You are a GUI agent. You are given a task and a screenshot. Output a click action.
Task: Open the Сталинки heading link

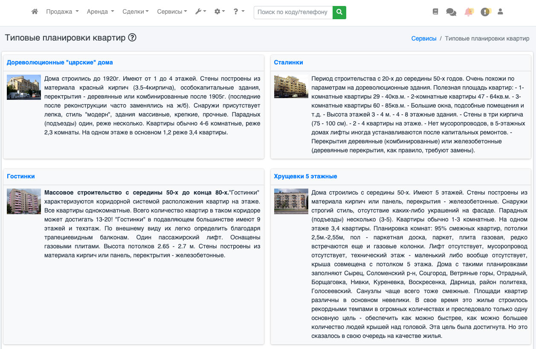pos(288,62)
